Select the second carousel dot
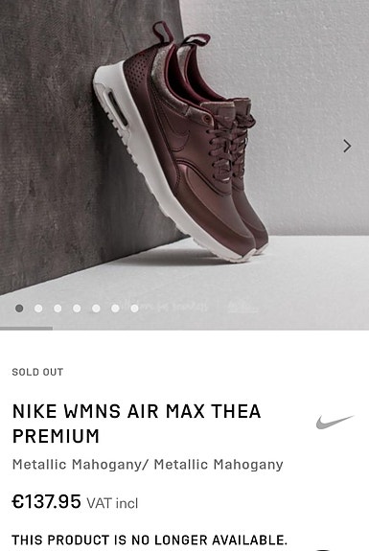This screenshot has height=551, width=369. click(38, 309)
